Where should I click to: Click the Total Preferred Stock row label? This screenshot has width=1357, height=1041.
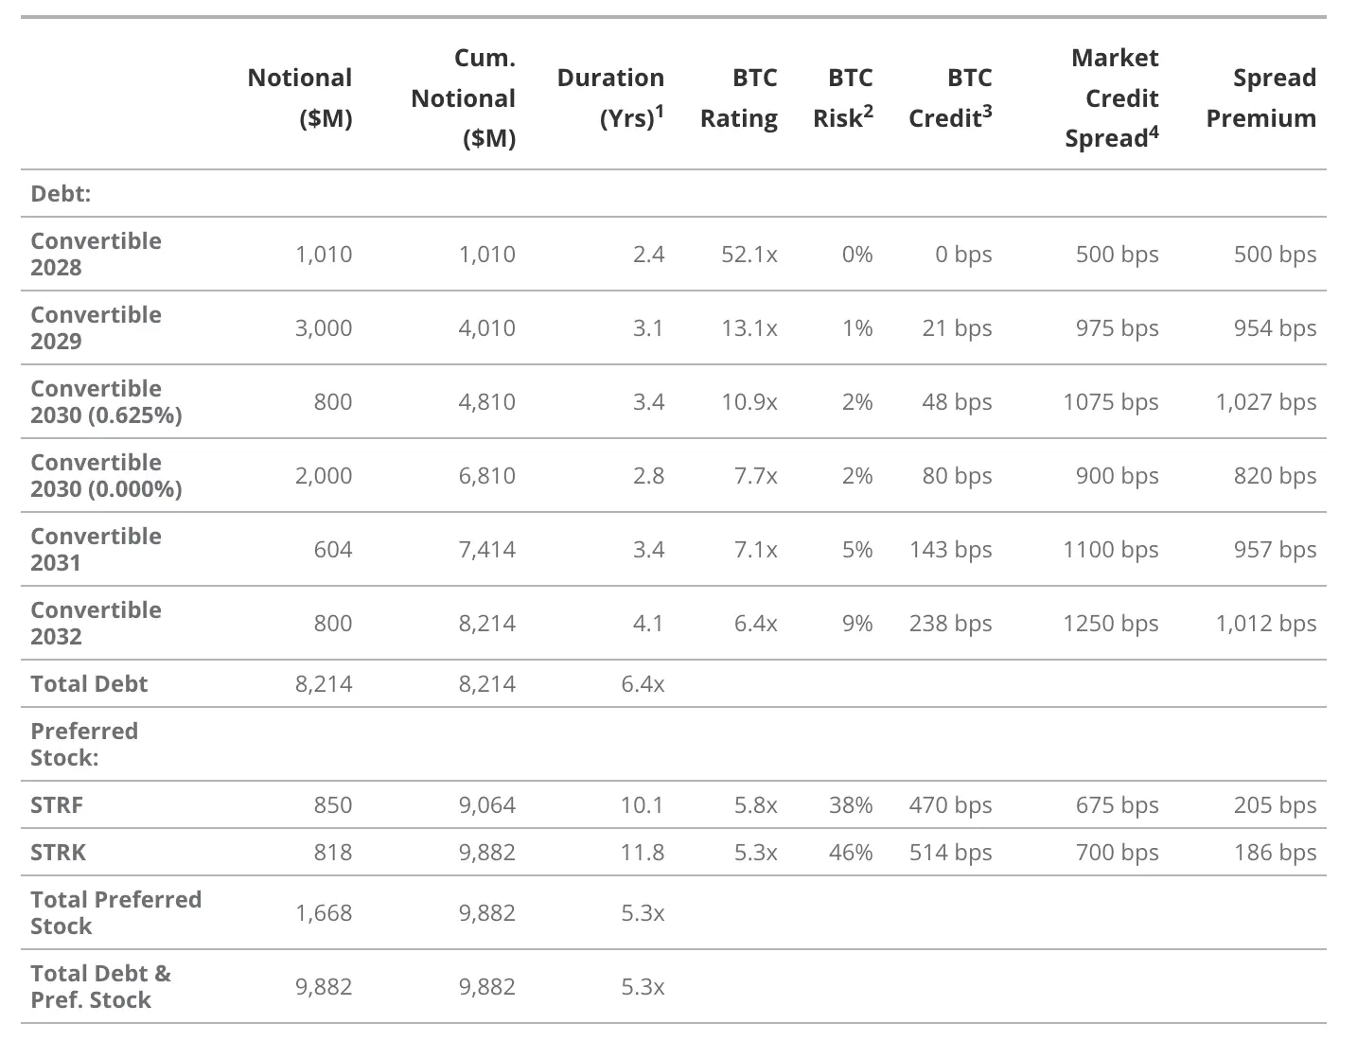click(115, 912)
